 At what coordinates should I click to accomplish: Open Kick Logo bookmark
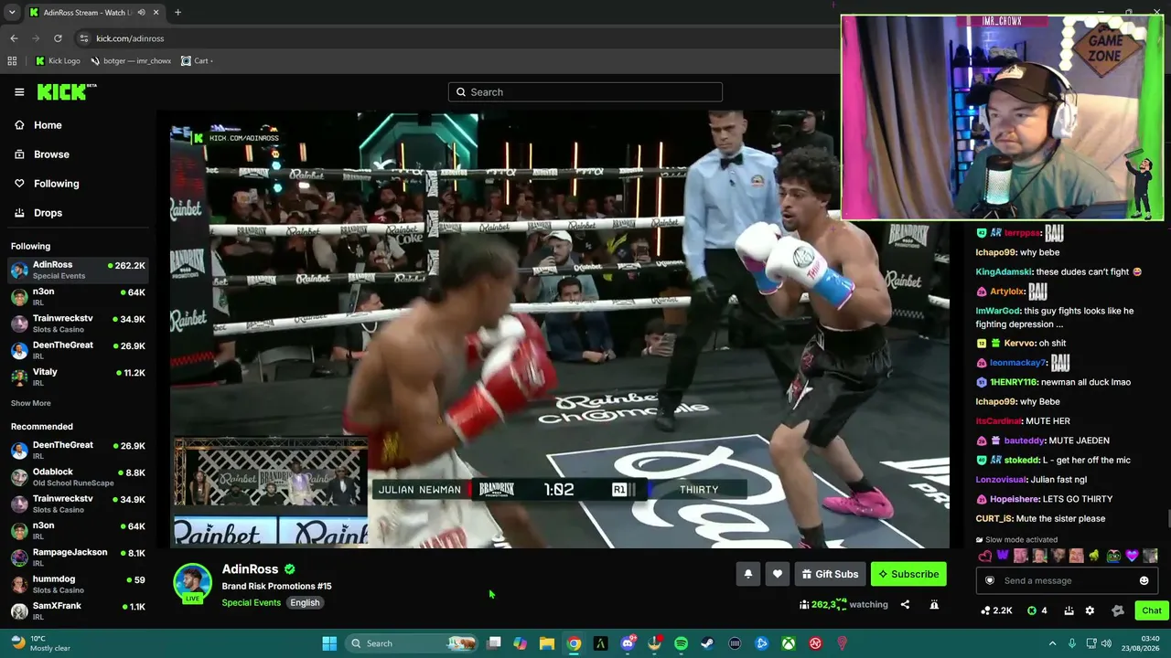tap(58, 61)
